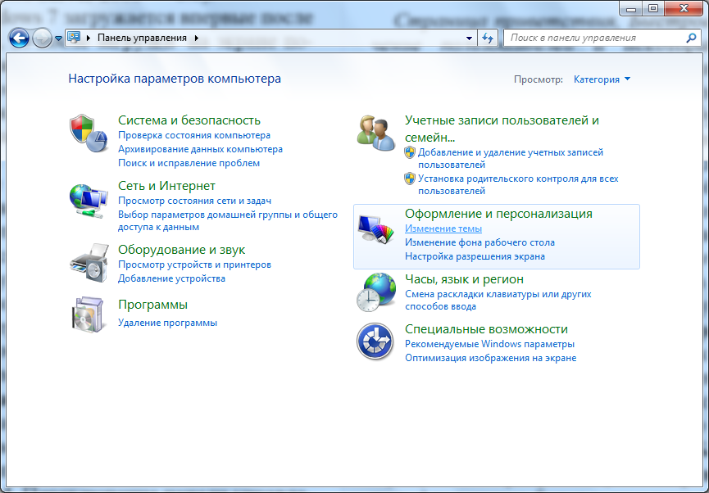Click the System and Security shield icon
The height and width of the screenshot is (493, 709).
89,133
